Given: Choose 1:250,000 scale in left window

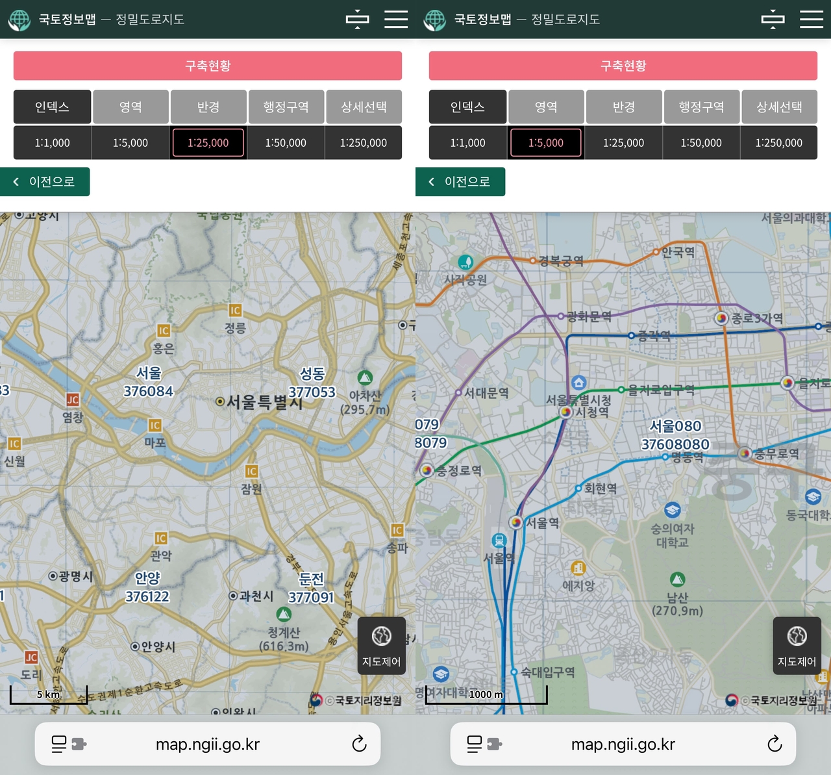Looking at the screenshot, I should (x=364, y=142).
